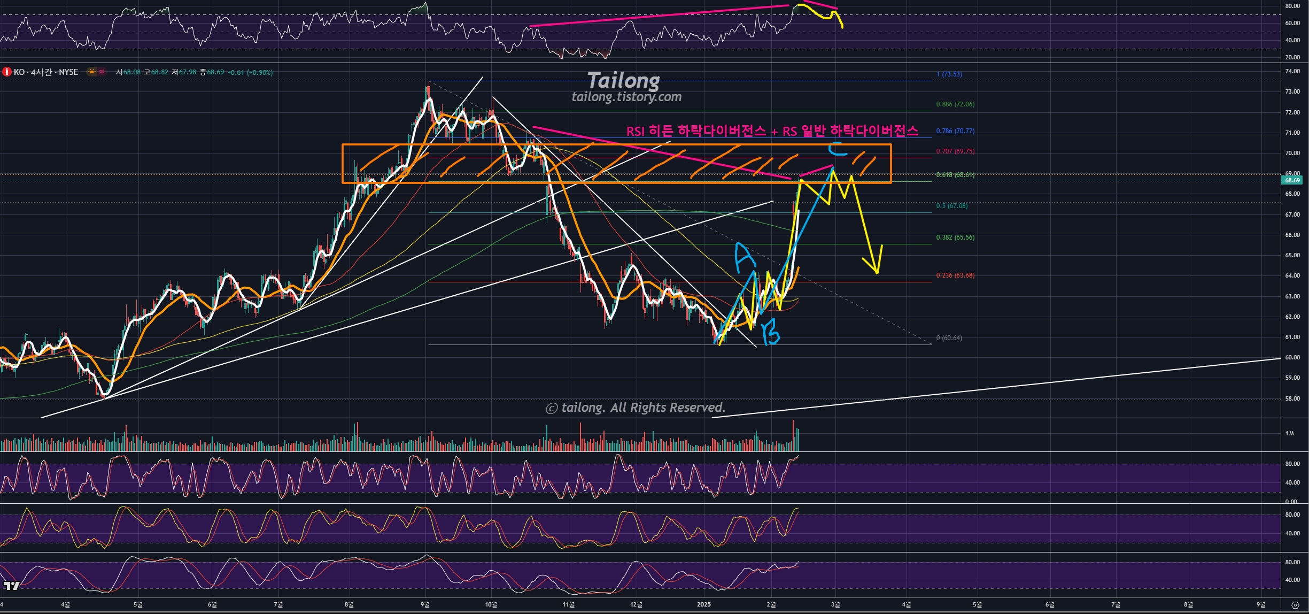Click the Coca-Cola KO symbol logo
1309x614 pixels.
[x=6, y=72]
